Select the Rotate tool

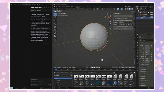click(55, 24)
